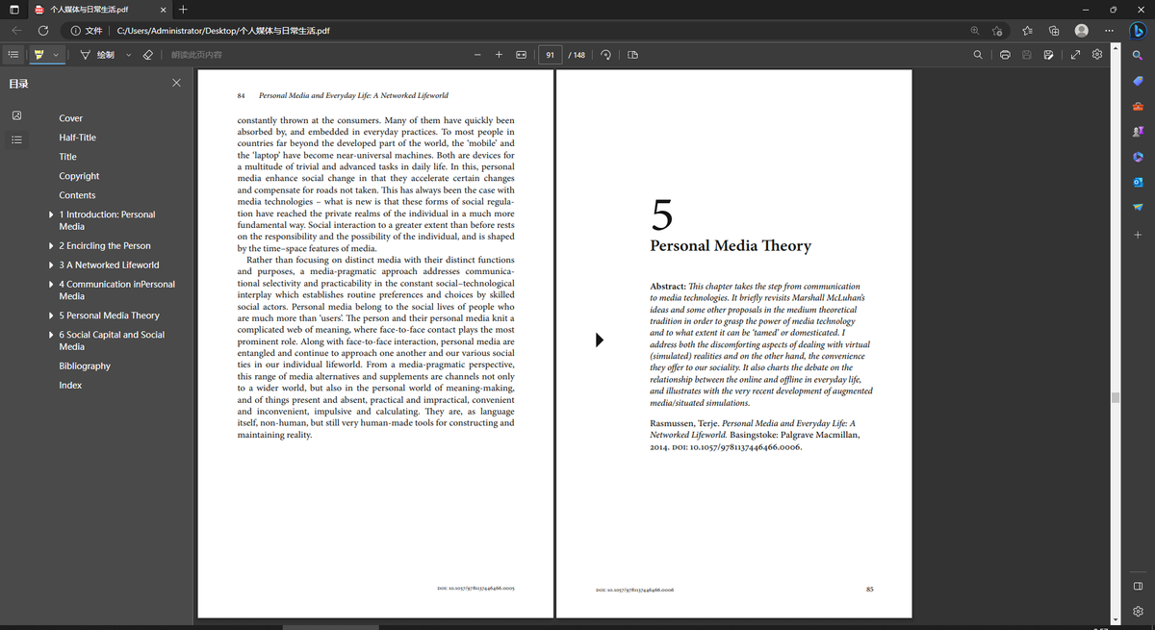Image resolution: width=1155 pixels, height=630 pixels.
Task: Open Edge Settings and more menu
Action: pyautogui.click(x=1108, y=31)
